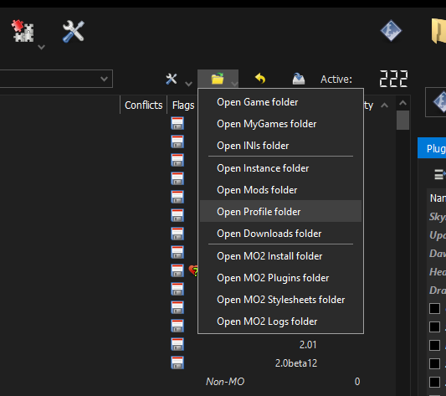
Task: Click the small tools icon above mod list
Action: [x=172, y=79]
